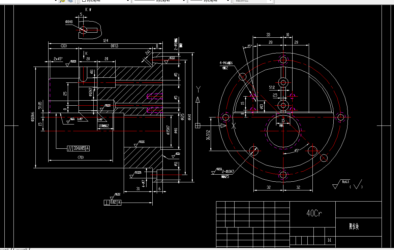Click the ø13 dimension text

coord(262,107)
